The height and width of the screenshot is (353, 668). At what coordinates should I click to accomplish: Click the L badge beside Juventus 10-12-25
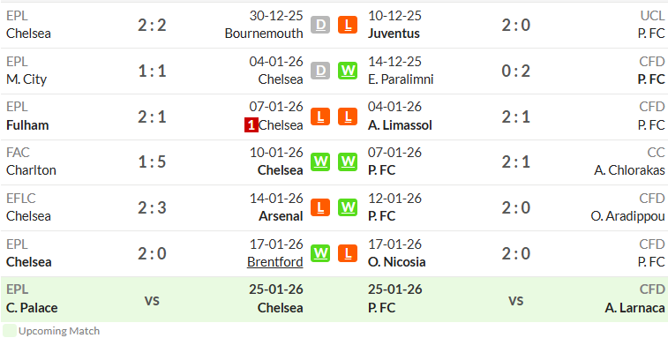(x=348, y=25)
